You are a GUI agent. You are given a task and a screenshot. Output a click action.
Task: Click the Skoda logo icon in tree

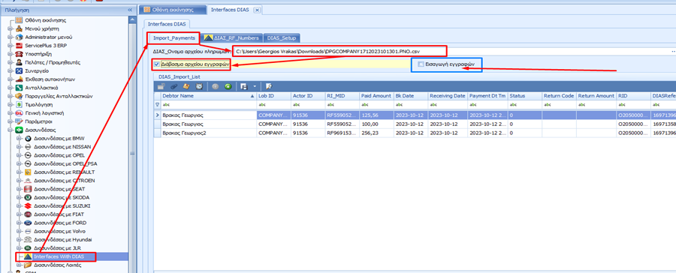28,198
